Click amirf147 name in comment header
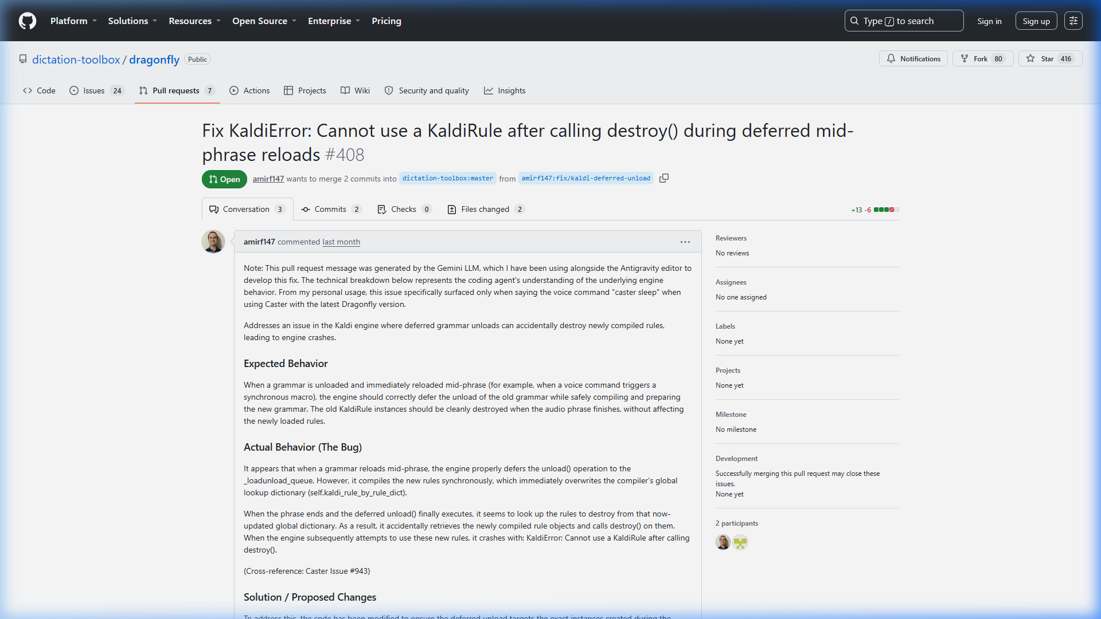 click(259, 242)
